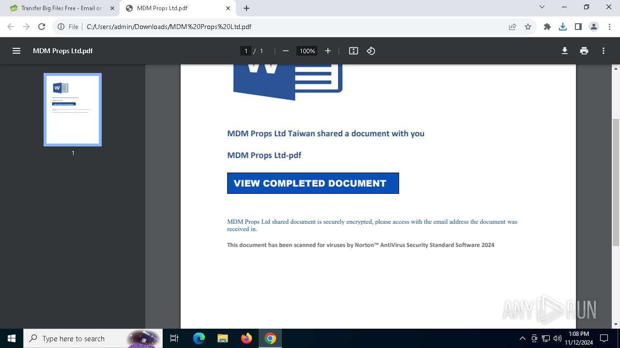This screenshot has height=348, width=620.
Task: Open the Windows Start menu
Action: click(12, 338)
